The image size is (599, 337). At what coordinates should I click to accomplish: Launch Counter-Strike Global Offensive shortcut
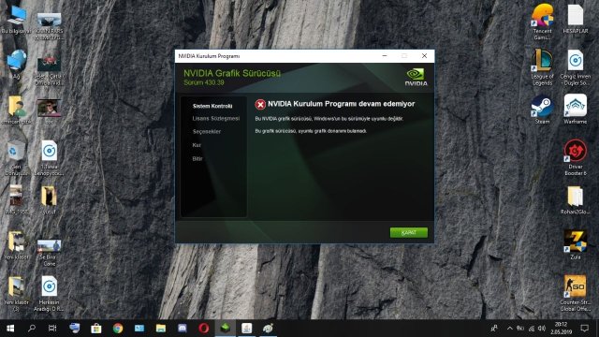point(576,293)
